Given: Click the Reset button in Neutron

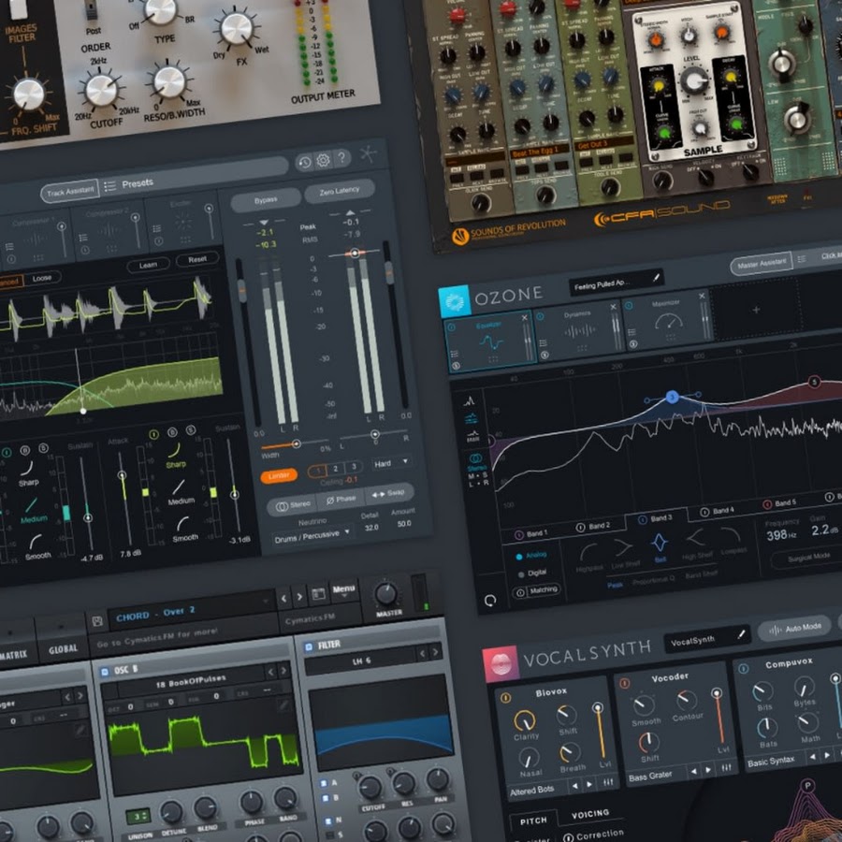Looking at the screenshot, I should pos(197,259).
